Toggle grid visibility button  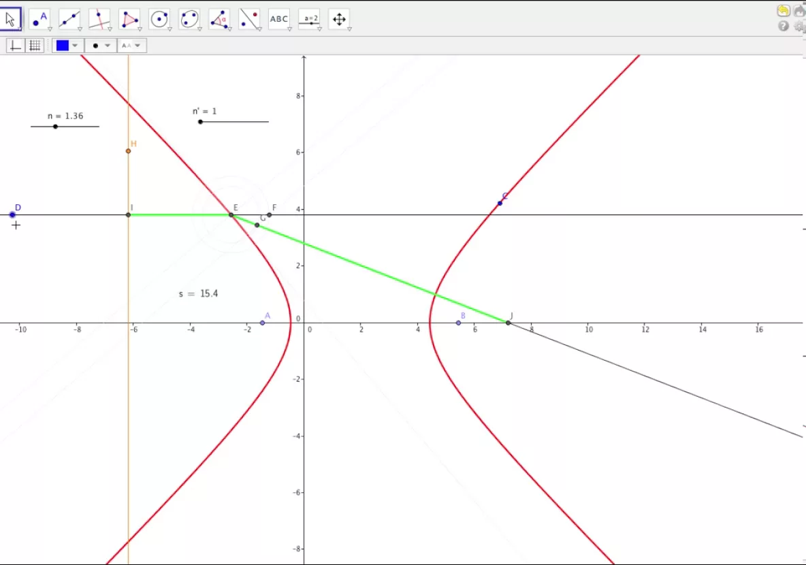coord(35,46)
